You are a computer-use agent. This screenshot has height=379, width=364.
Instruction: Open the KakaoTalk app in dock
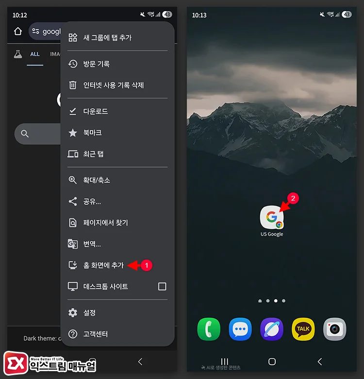tap(303, 329)
